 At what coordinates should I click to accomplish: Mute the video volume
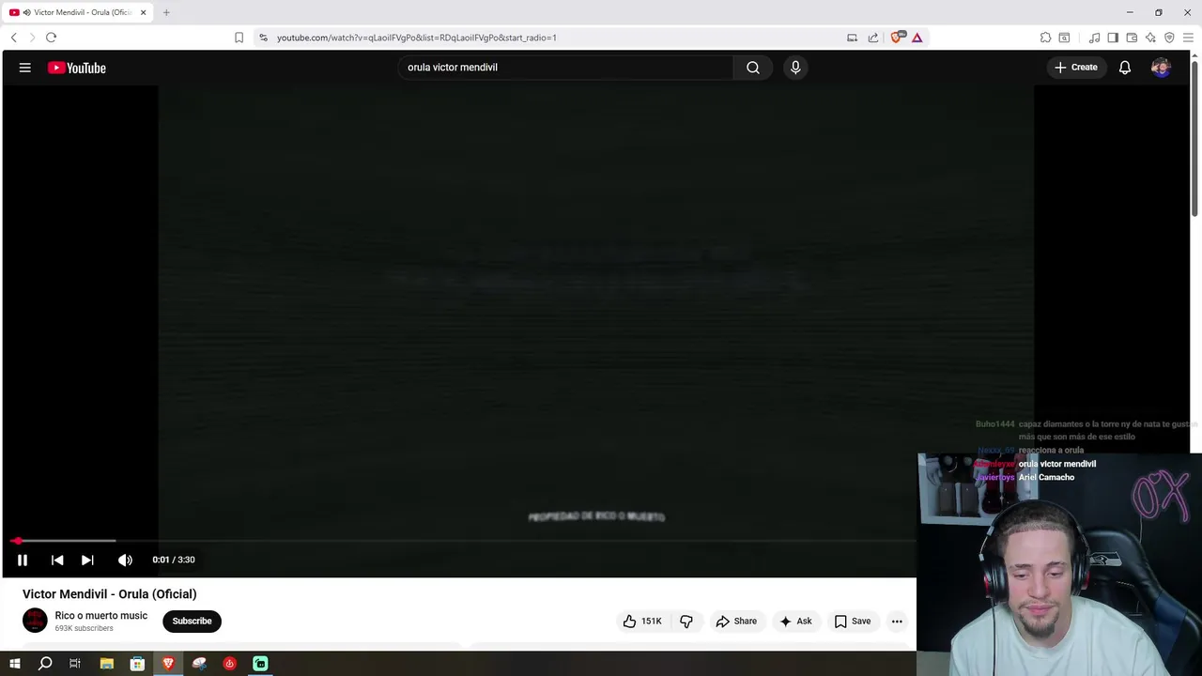[x=125, y=560]
